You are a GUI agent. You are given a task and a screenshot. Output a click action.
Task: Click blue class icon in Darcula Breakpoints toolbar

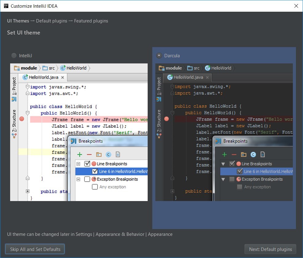point(253,154)
